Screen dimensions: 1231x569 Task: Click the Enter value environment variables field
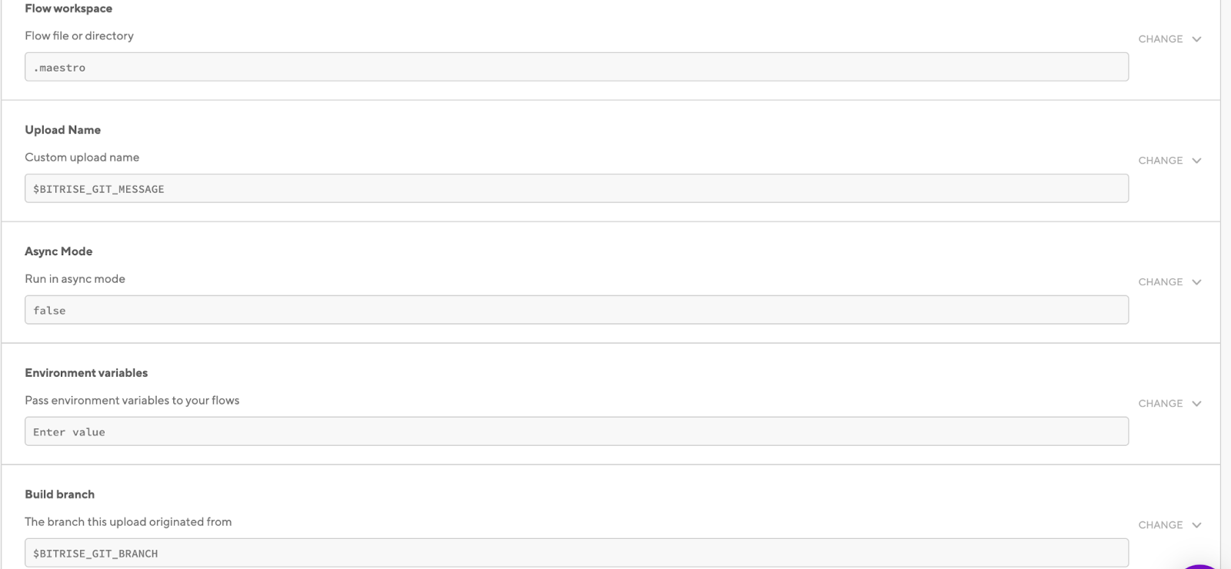577,431
